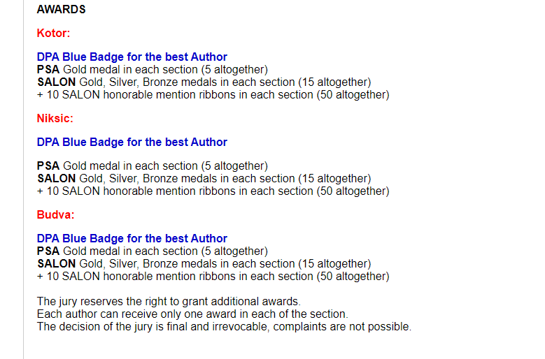545x359 pixels.
Task: Click honorable mention ribbons line under Budva
Action: click(213, 276)
